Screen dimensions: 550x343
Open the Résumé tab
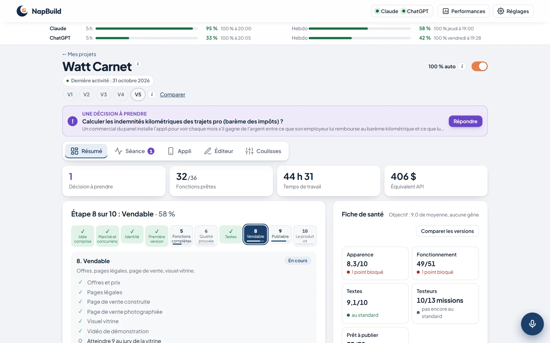click(x=86, y=151)
